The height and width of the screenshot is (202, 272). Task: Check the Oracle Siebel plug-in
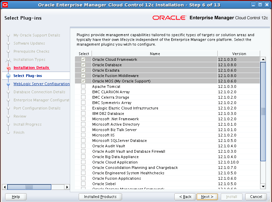83,183
